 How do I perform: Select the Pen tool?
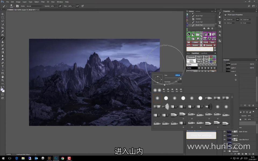coord(2,63)
